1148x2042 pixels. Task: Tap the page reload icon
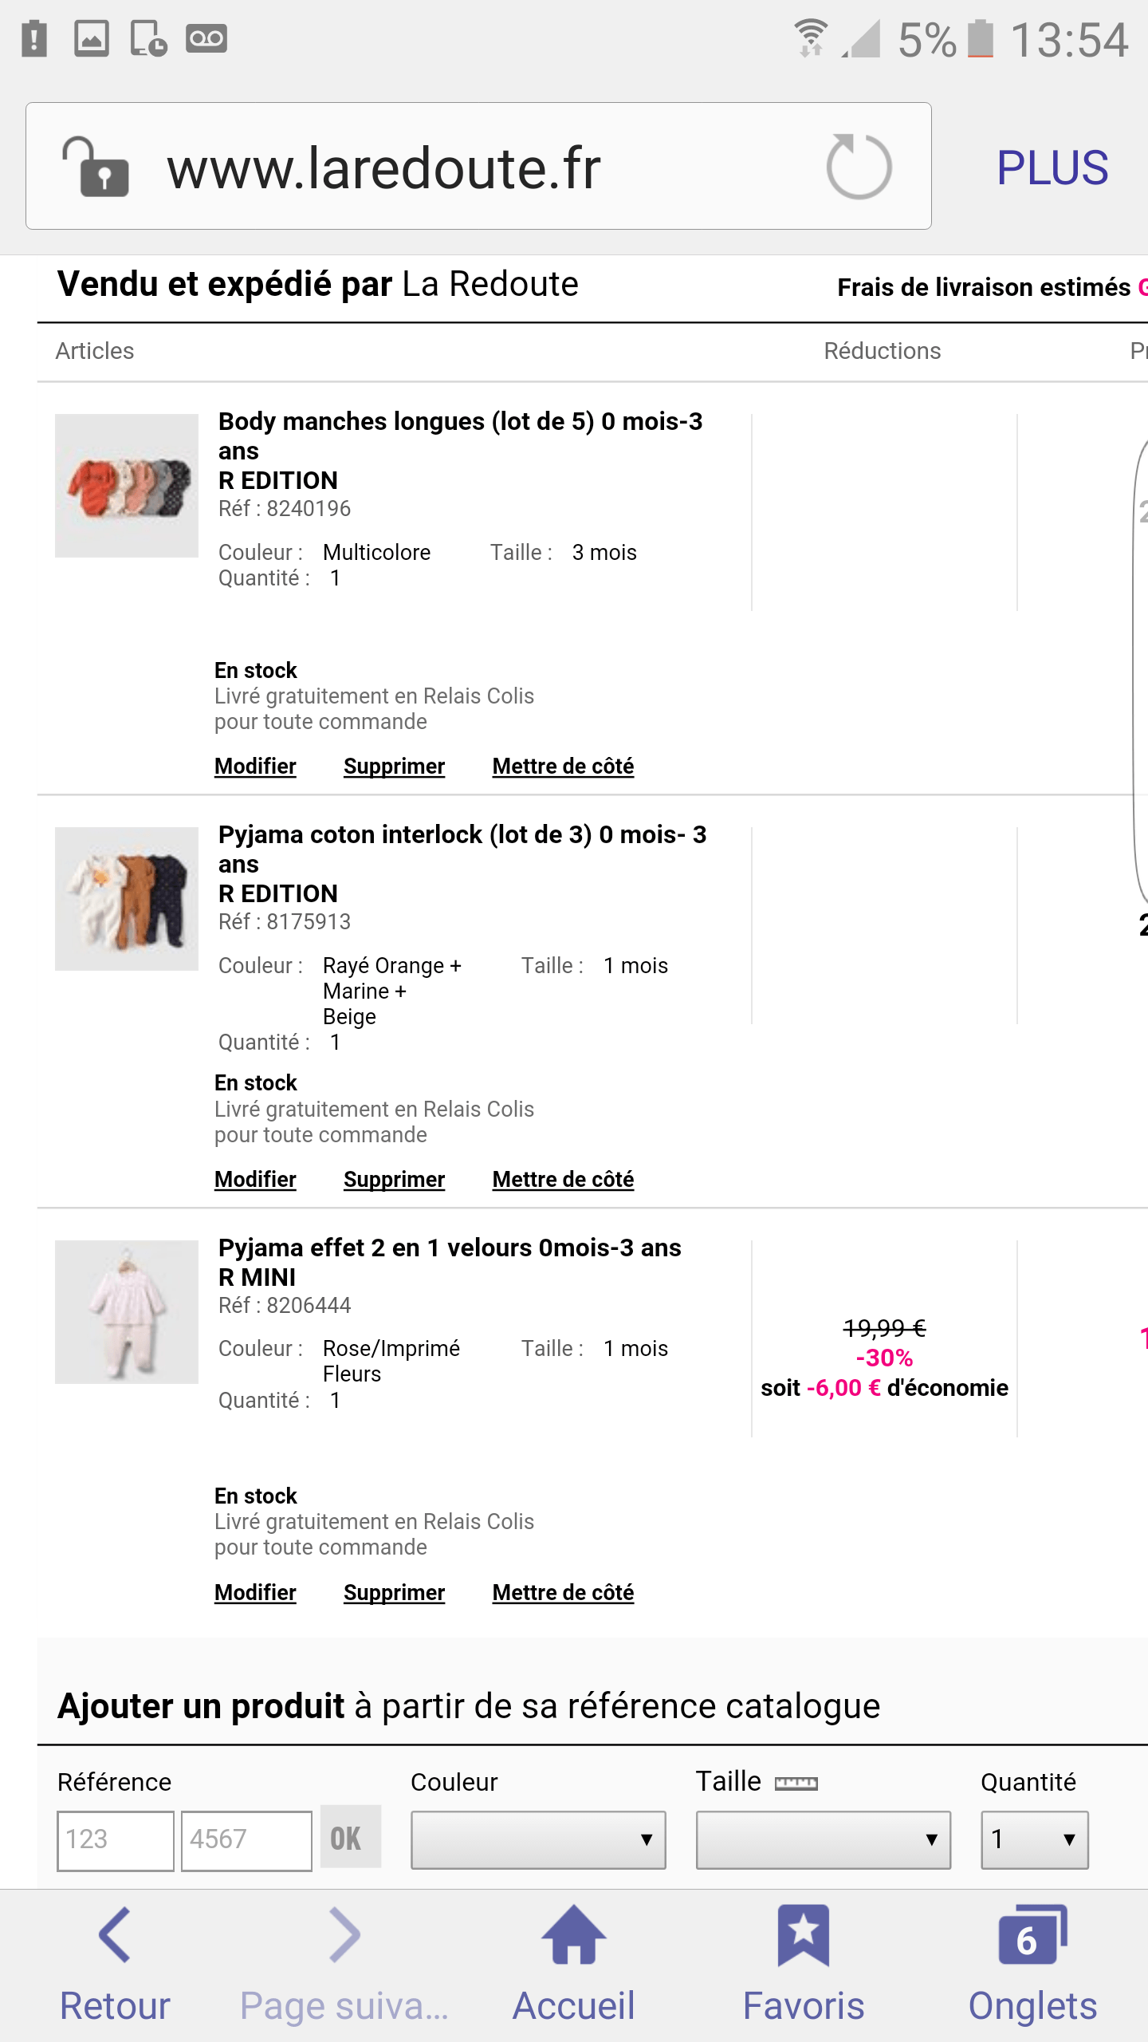coord(859,167)
